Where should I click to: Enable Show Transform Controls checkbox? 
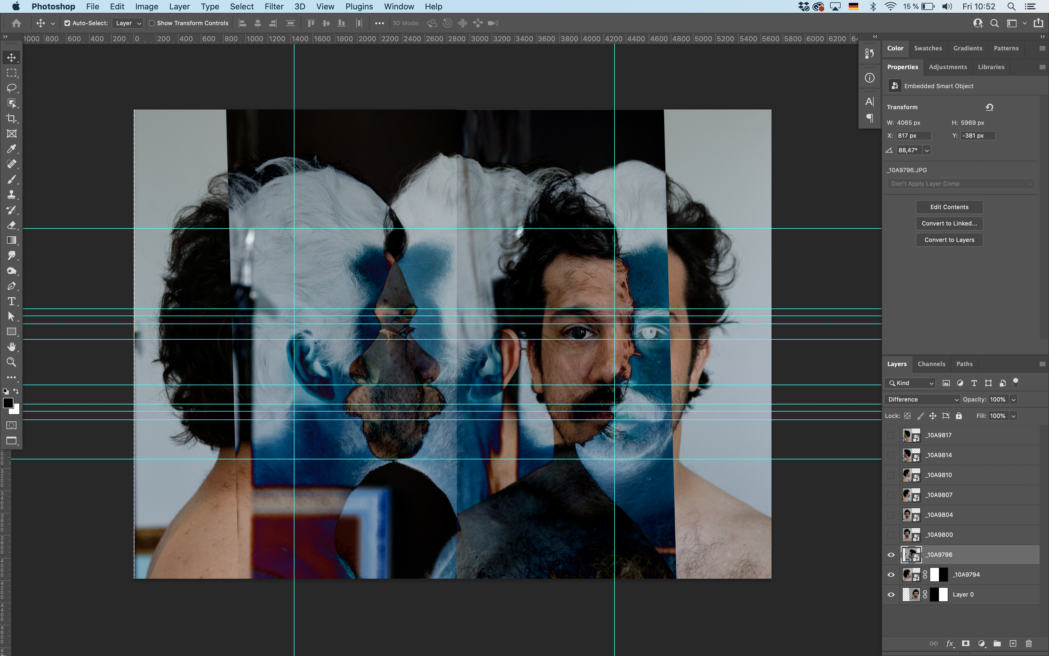[152, 23]
